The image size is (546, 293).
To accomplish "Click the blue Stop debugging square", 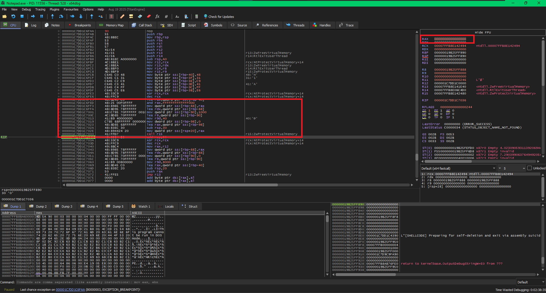I will (x=22, y=16).
